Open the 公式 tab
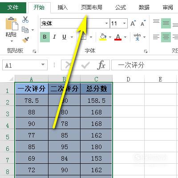Image resolution: width=178 pixels, height=178 pixels. click(x=121, y=7)
